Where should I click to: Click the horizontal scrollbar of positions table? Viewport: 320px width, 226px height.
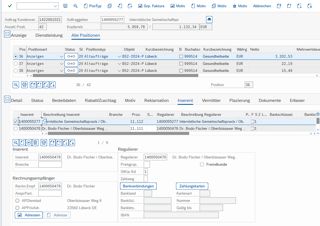(116, 76)
